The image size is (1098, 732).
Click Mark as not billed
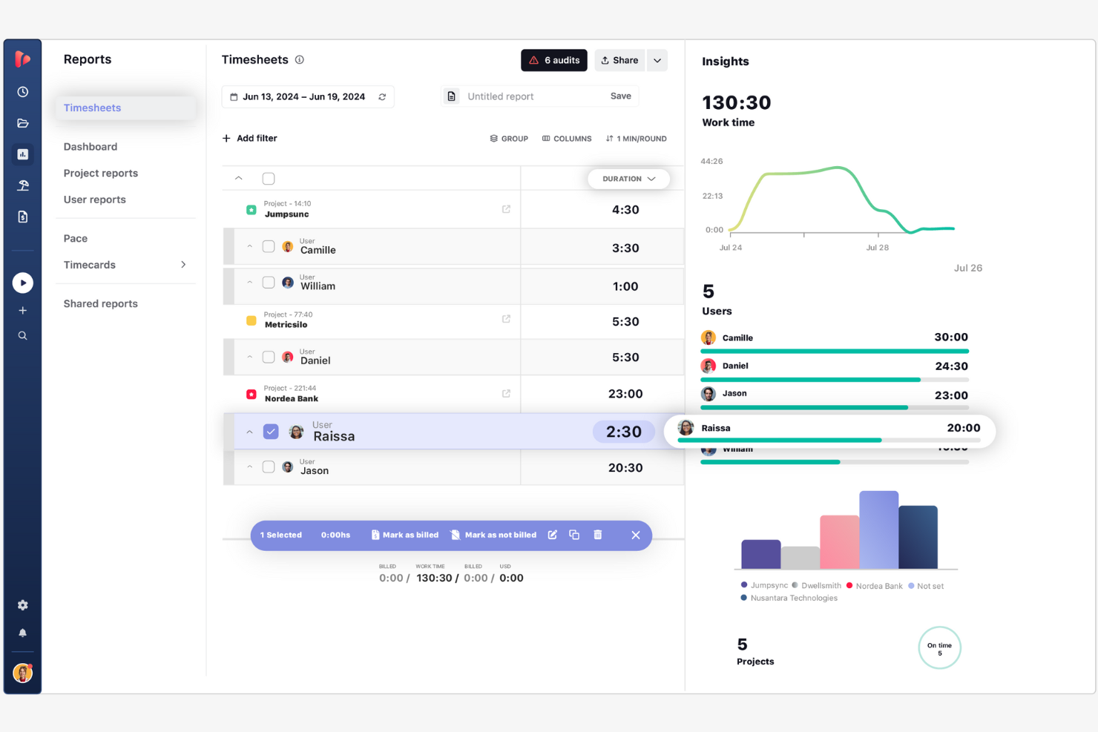(x=493, y=535)
